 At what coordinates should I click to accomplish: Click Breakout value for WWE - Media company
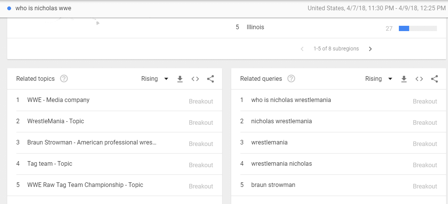tap(201, 101)
